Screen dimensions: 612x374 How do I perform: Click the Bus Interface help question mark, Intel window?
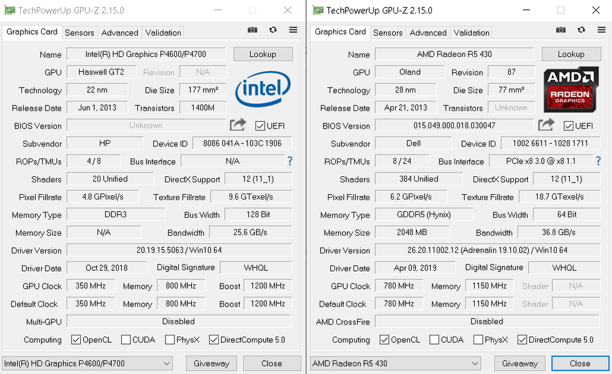[x=290, y=160]
